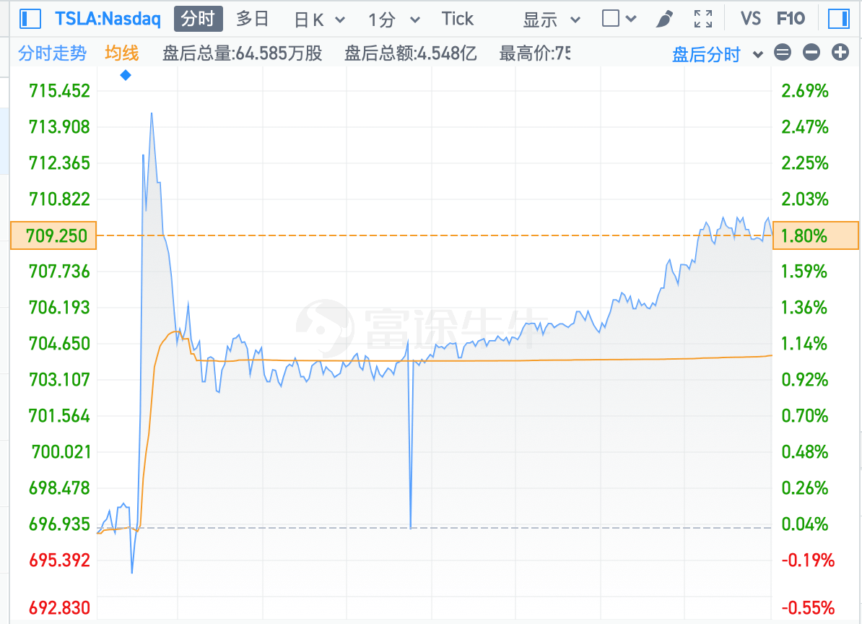Click the 1.14% axis percentage
Screen dimensions: 862x624
click(x=804, y=344)
